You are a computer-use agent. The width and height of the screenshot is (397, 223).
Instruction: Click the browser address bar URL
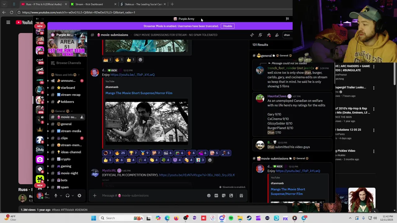pyautogui.click(x=78, y=12)
